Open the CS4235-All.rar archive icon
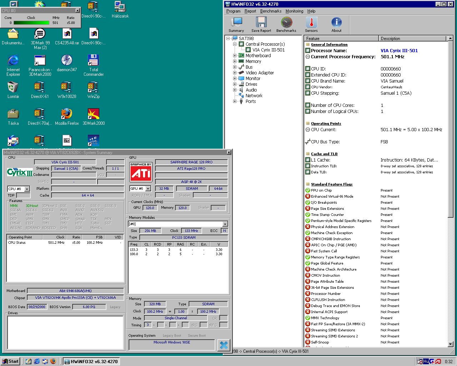 67,36
